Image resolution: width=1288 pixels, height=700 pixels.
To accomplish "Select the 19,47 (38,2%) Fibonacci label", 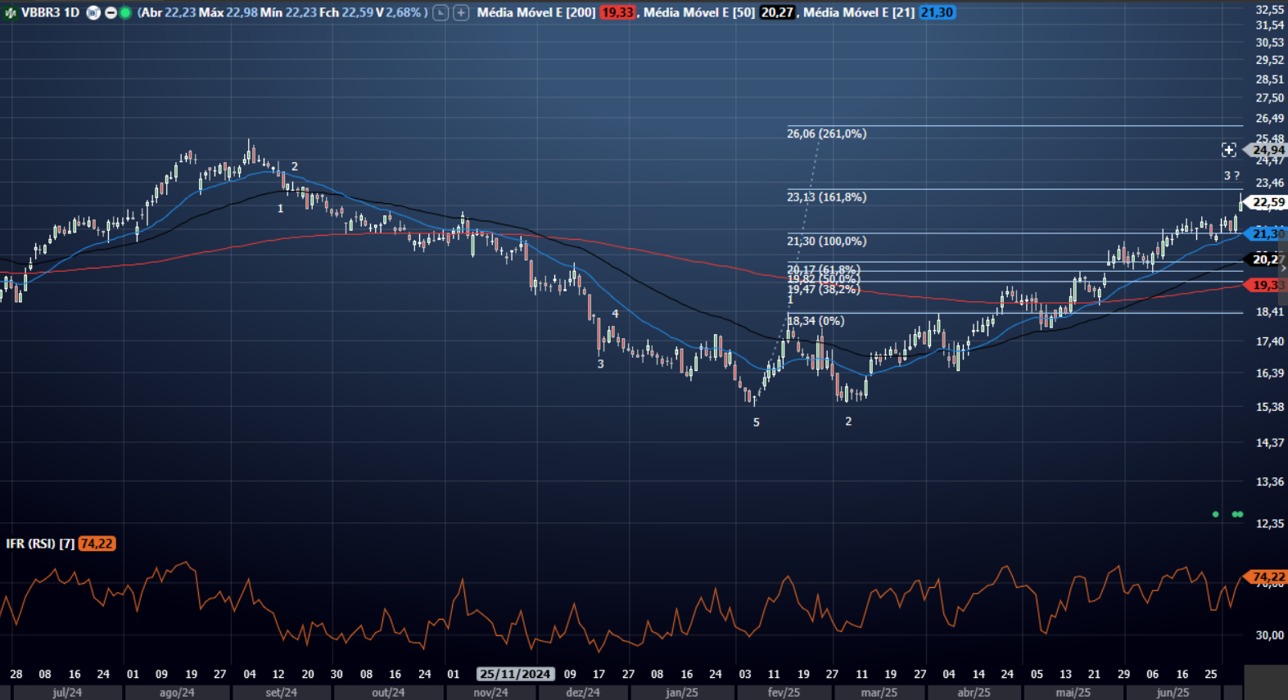I will (823, 290).
